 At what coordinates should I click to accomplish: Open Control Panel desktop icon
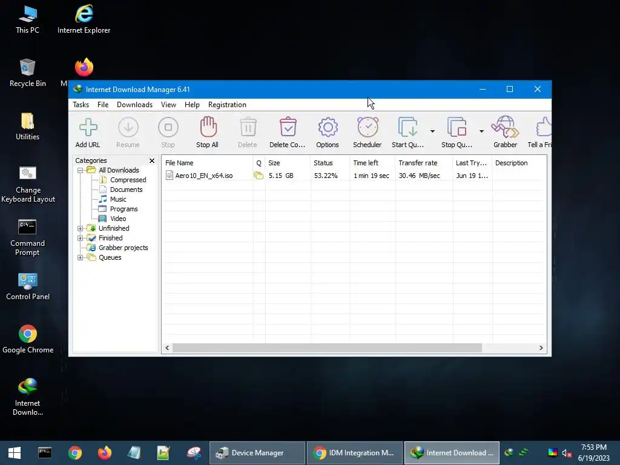tap(28, 286)
